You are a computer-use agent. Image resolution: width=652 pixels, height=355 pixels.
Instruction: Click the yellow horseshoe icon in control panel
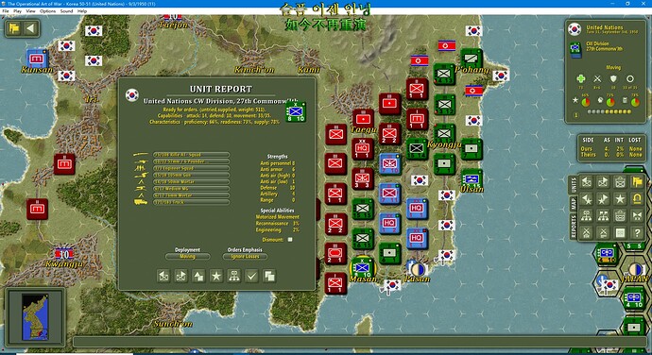(637, 199)
